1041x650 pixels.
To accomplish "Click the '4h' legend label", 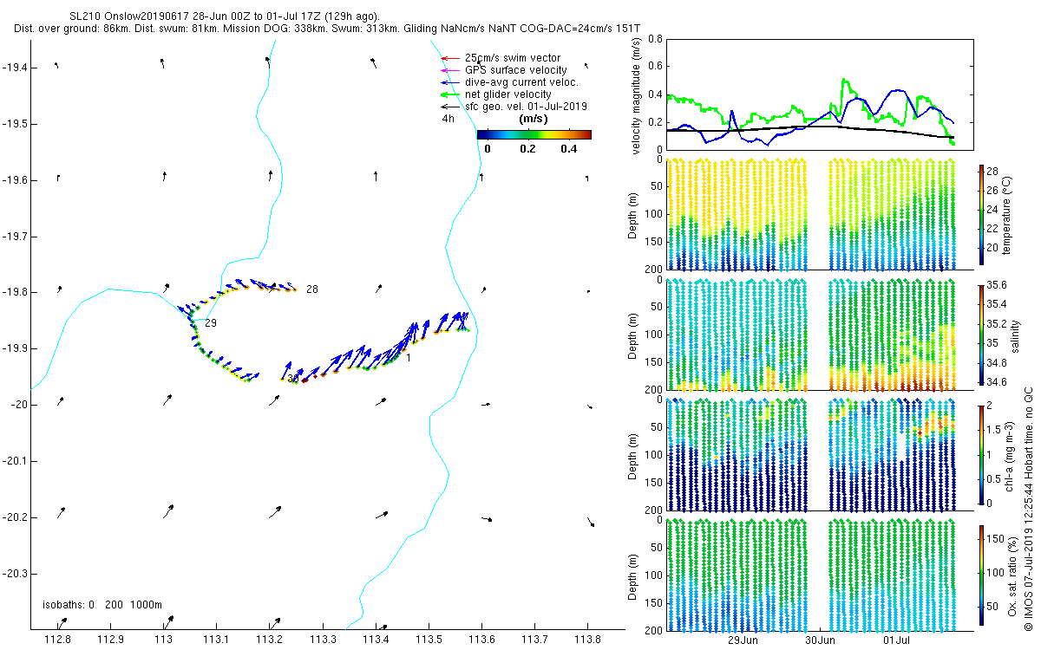I will click(x=448, y=119).
